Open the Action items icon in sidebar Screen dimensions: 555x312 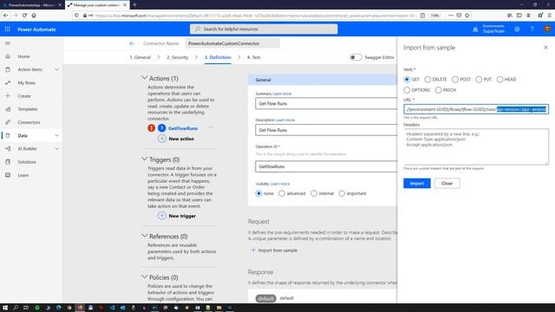point(8,69)
